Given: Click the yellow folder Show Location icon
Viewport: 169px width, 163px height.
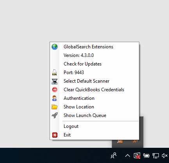Looking at the screenshot, I should click(x=55, y=107).
